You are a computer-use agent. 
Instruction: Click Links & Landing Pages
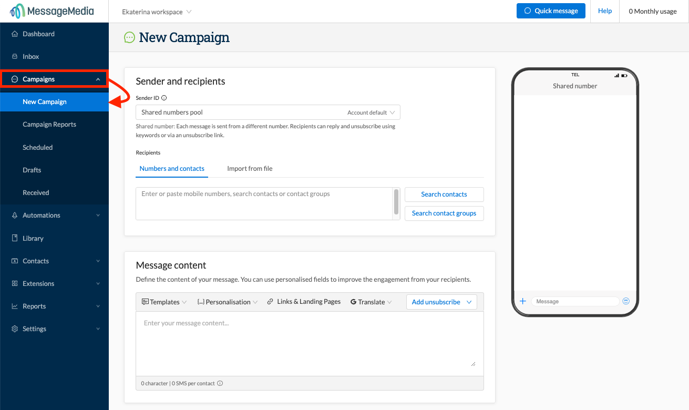304,302
